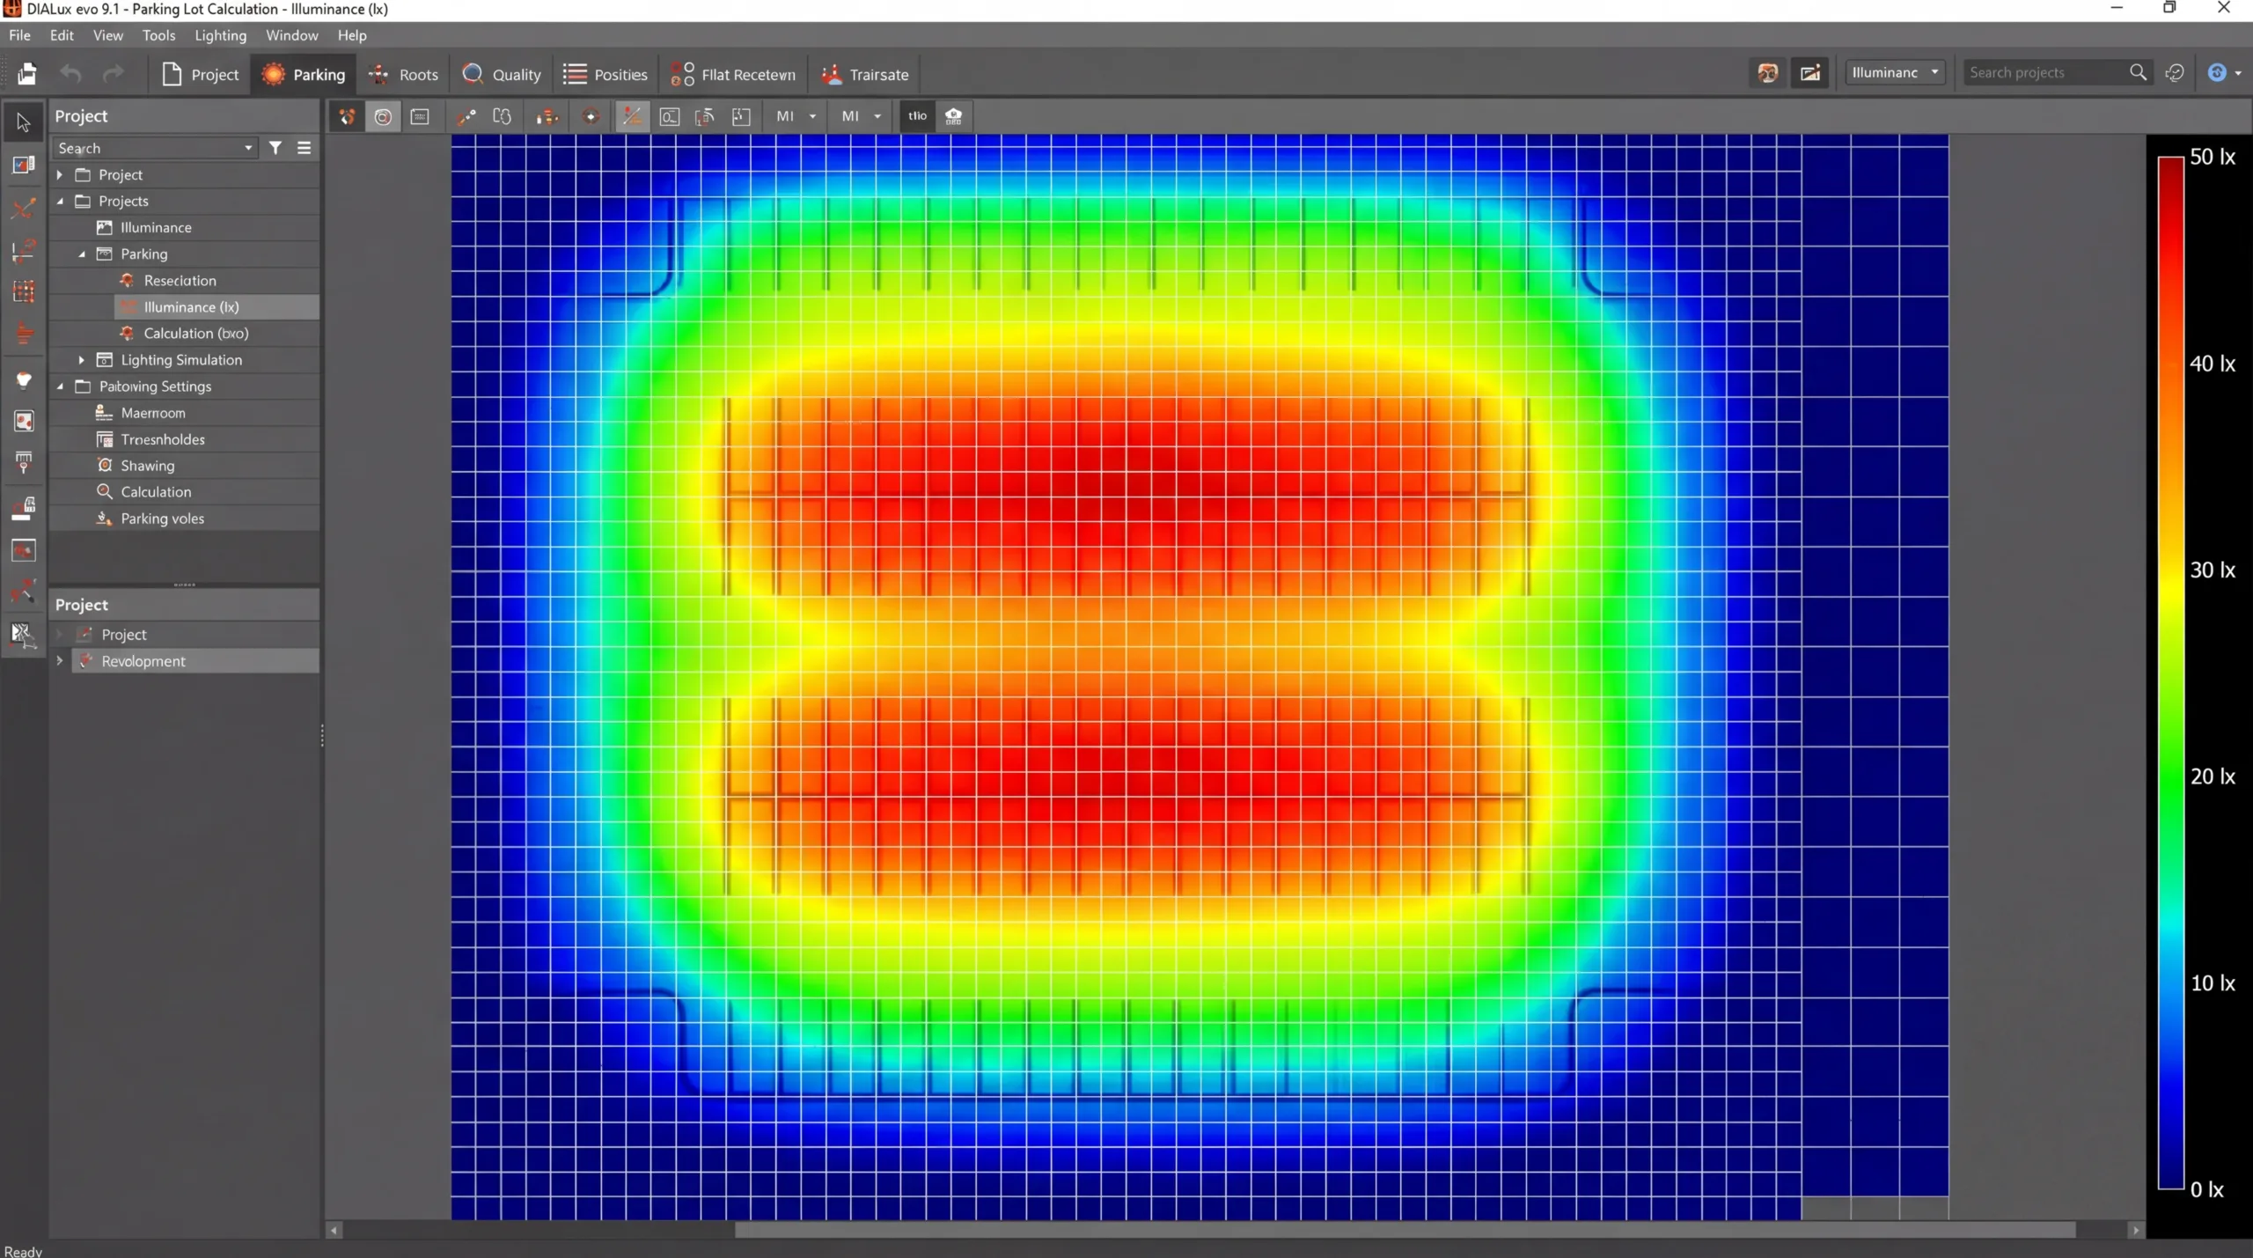Select Reseclation in project tree
Screen dimensions: 2253x1258
click(180, 280)
